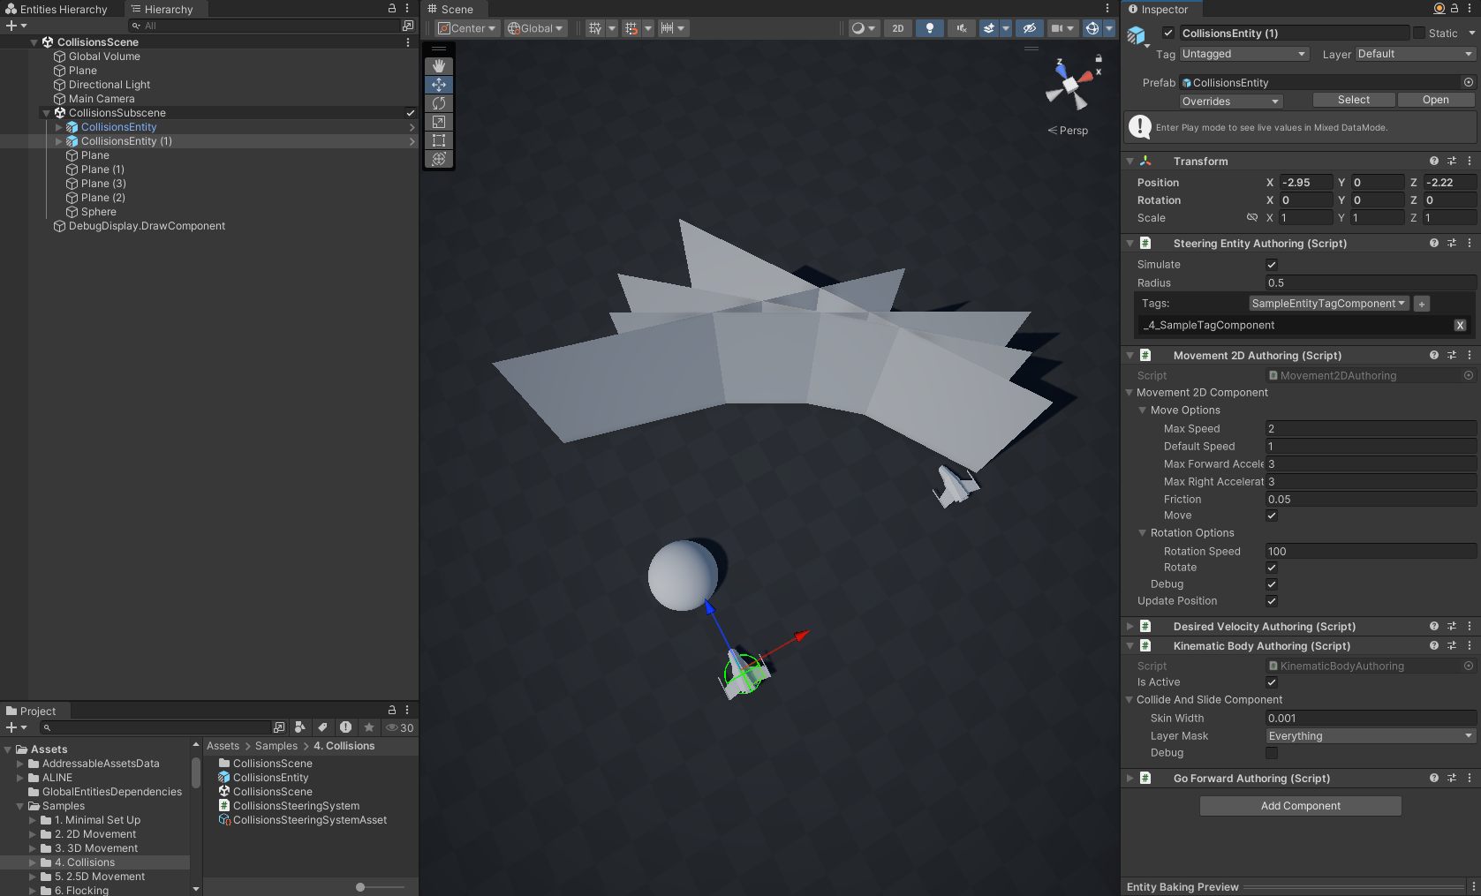Click the Add Component button
The image size is (1481, 896).
pyautogui.click(x=1300, y=806)
